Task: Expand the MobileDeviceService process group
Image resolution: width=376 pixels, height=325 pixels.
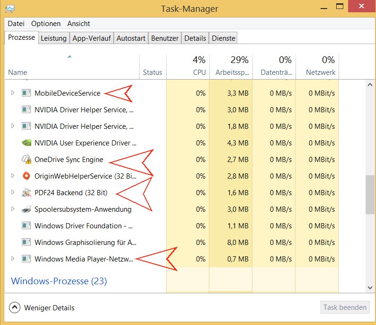Action: (13, 93)
